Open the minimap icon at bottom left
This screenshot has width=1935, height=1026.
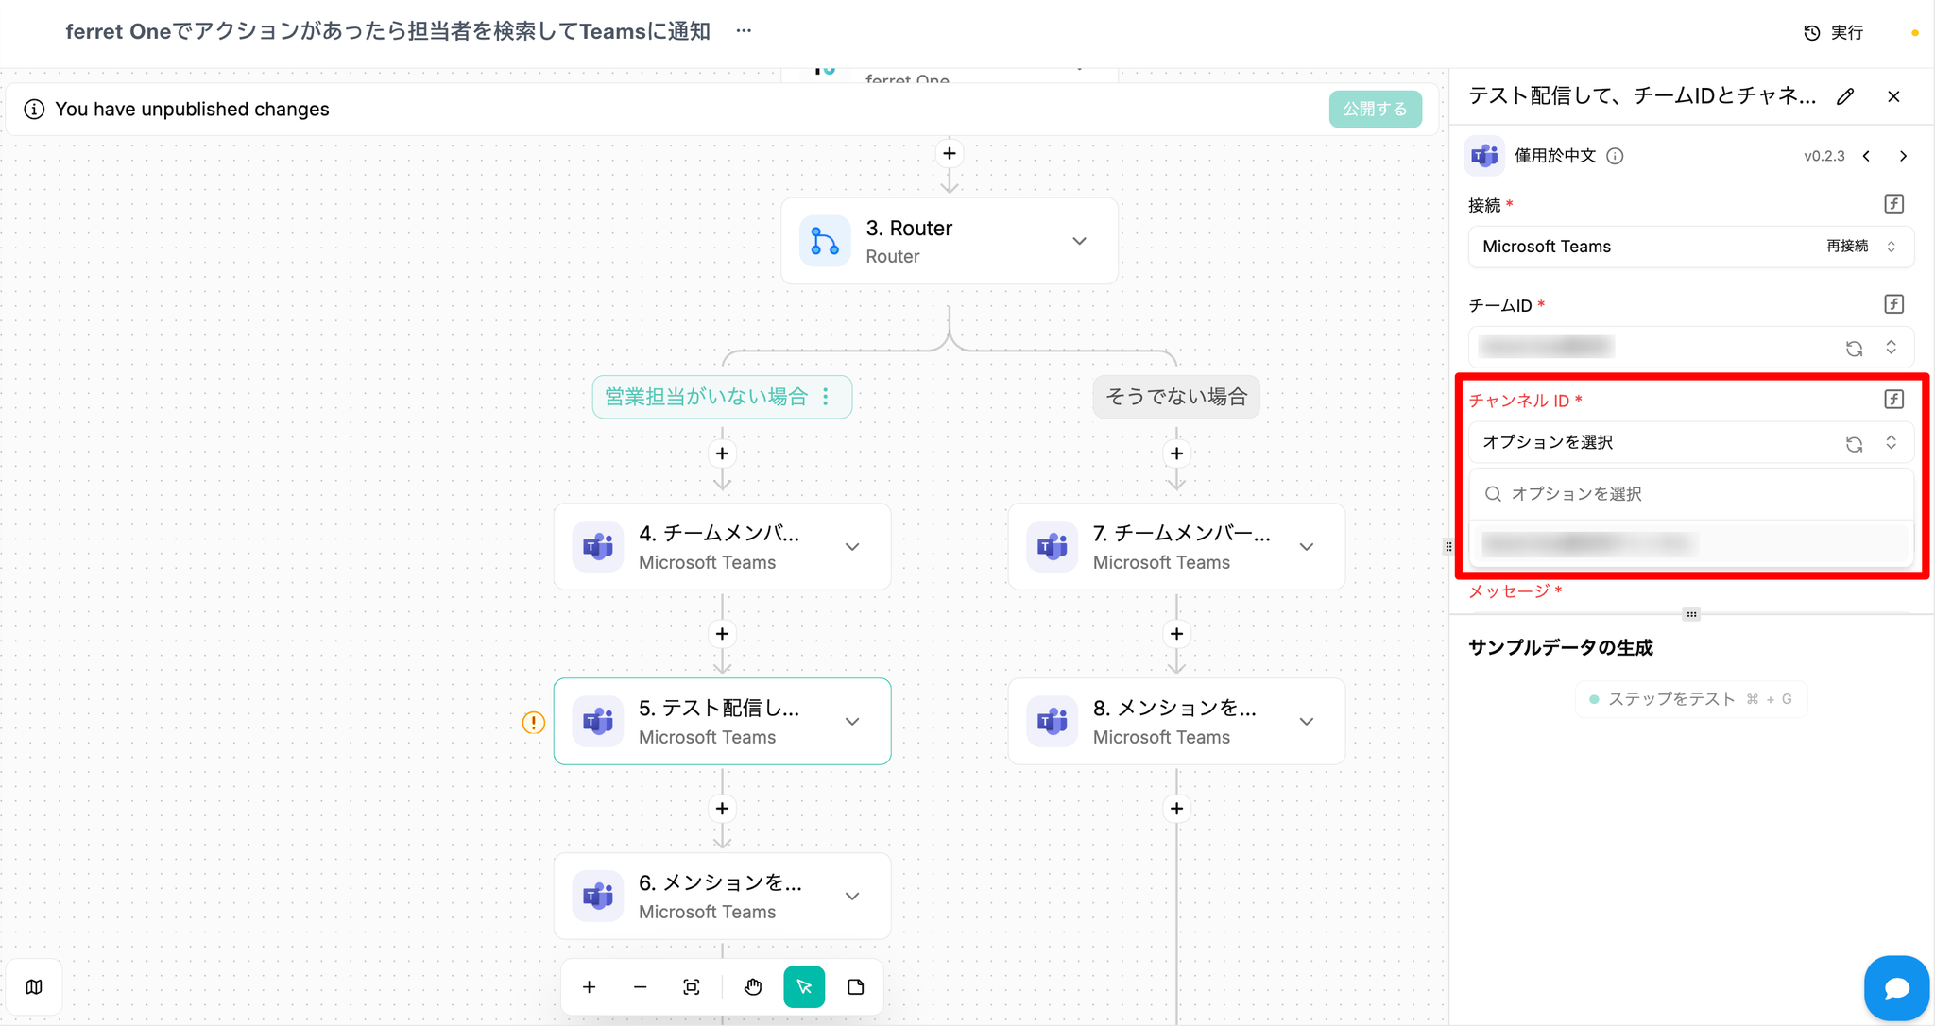click(34, 987)
